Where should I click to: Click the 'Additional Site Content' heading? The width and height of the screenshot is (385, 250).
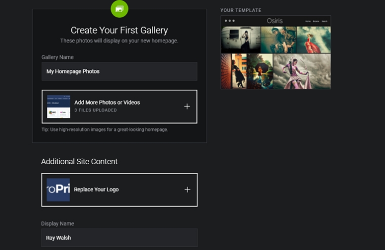80,162
